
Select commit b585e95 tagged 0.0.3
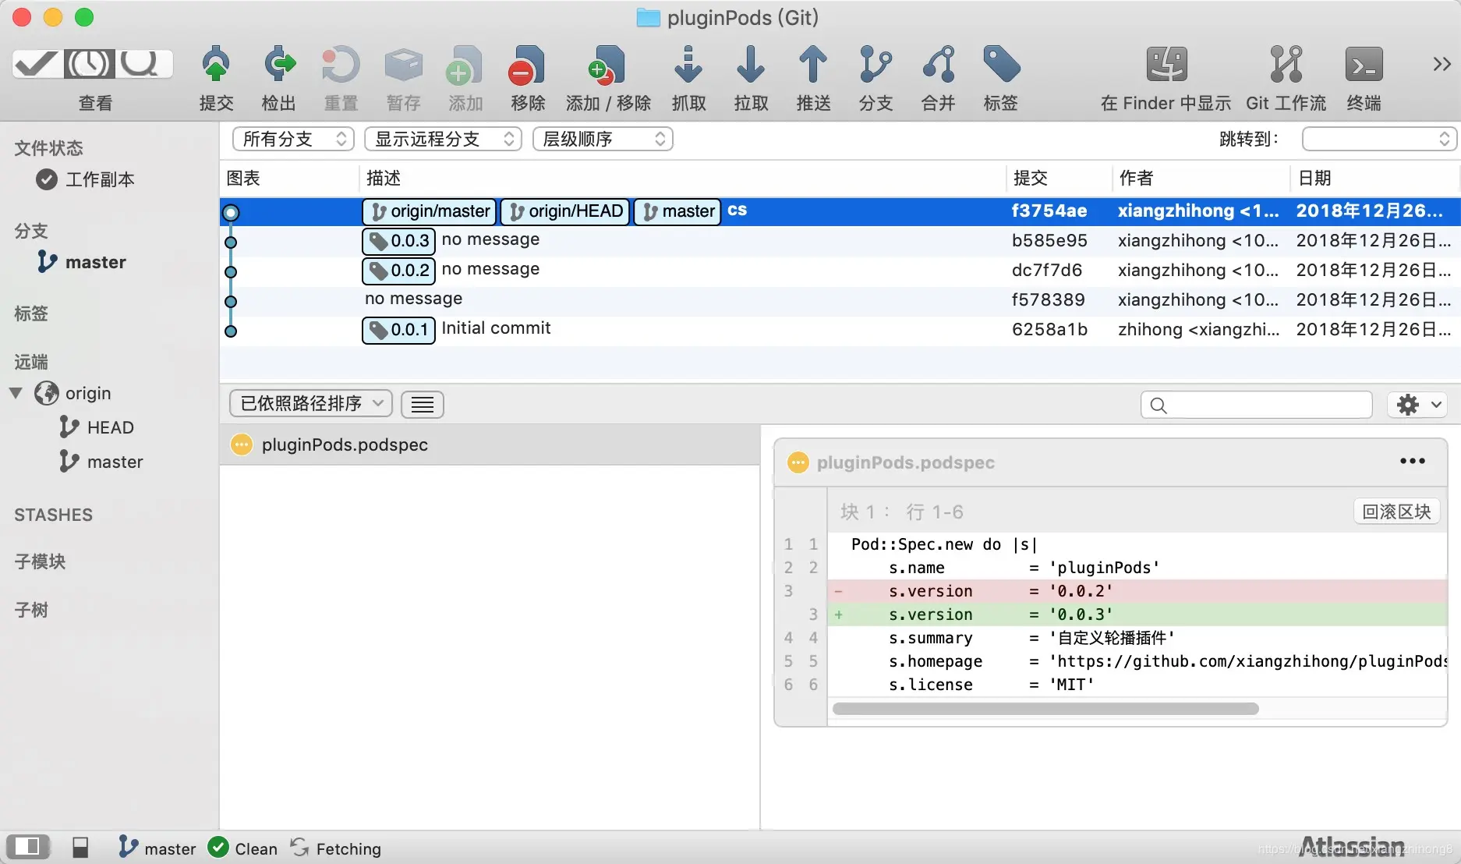[840, 241]
